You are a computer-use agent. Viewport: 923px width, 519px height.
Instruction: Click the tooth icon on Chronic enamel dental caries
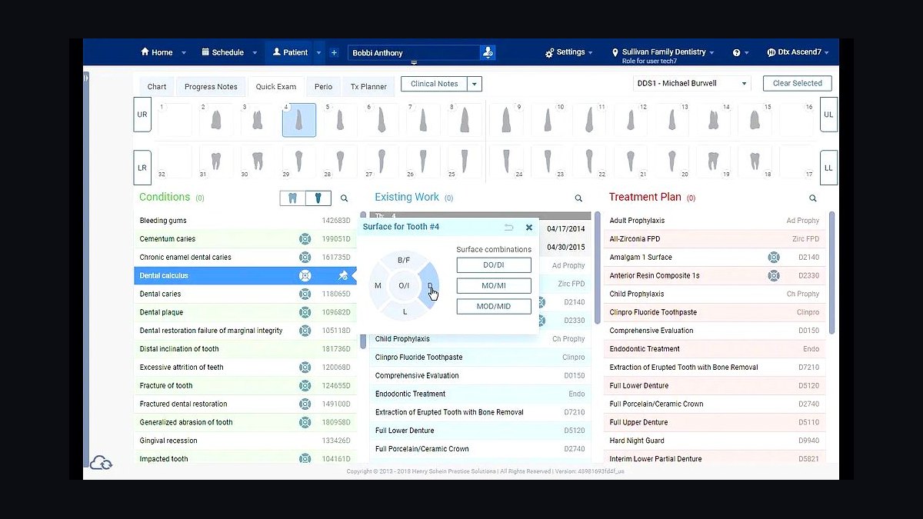click(x=305, y=258)
